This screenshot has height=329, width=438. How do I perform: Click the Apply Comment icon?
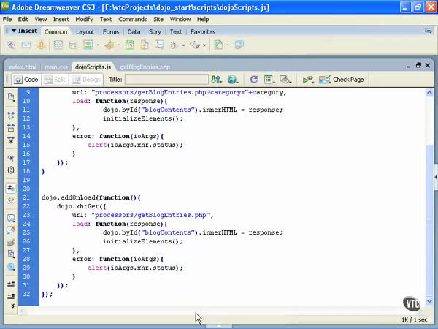click(11, 217)
